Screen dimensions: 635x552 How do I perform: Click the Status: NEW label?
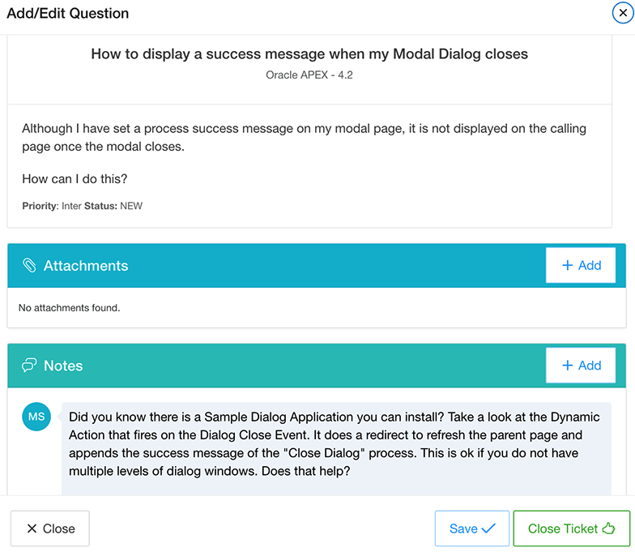tap(113, 206)
